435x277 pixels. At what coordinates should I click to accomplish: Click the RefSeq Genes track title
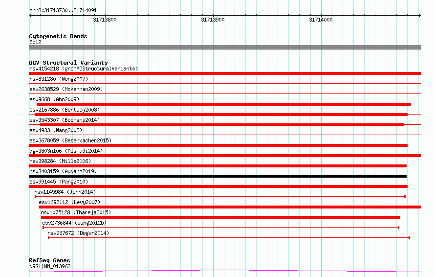(x=49, y=260)
